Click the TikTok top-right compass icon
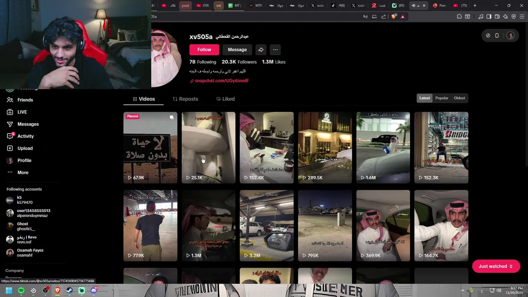 [x=488, y=35]
